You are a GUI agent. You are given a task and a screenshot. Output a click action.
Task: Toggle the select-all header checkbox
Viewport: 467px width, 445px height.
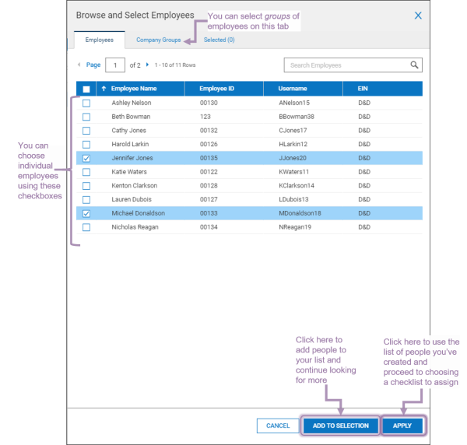click(86, 89)
